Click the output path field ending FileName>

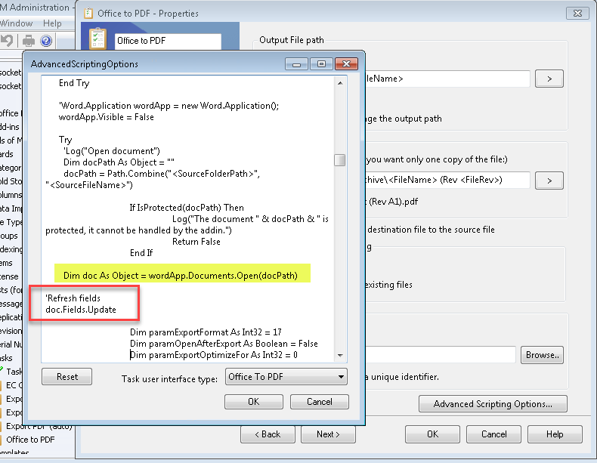click(x=447, y=79)
